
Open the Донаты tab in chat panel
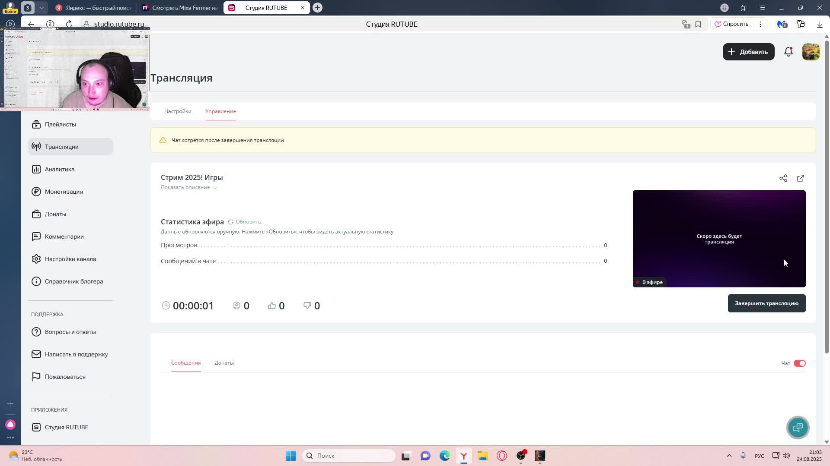(224, 363)
